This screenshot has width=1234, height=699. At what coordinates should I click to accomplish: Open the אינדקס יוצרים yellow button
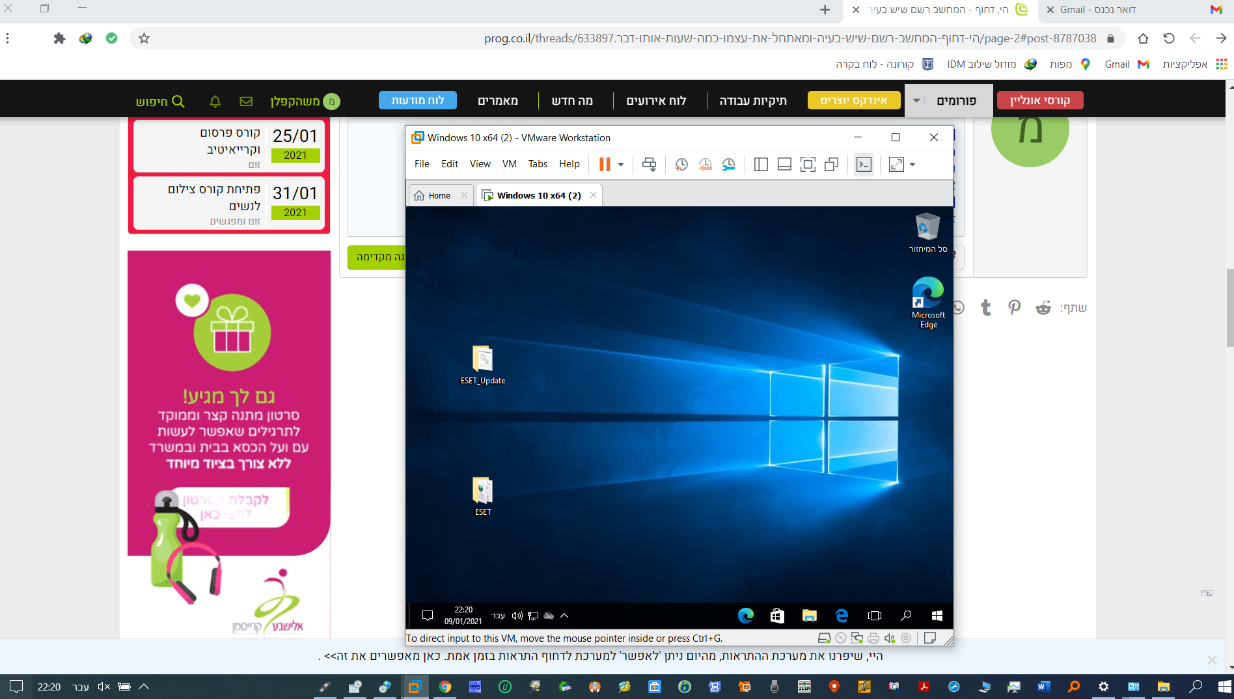click(x=854, y=100)
